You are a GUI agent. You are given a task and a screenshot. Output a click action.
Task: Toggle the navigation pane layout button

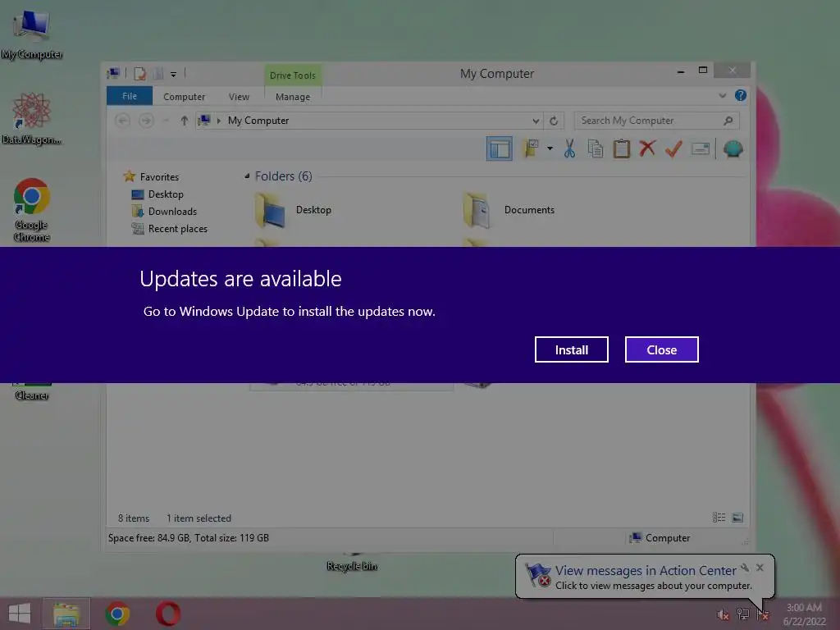click(500, 148)
